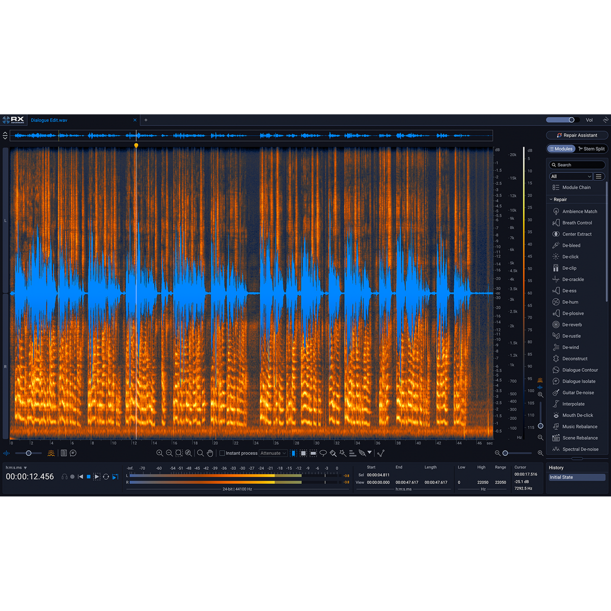This screenshot has height=611, width=611.
Task: Toggle loop playback
Action: 106,477
